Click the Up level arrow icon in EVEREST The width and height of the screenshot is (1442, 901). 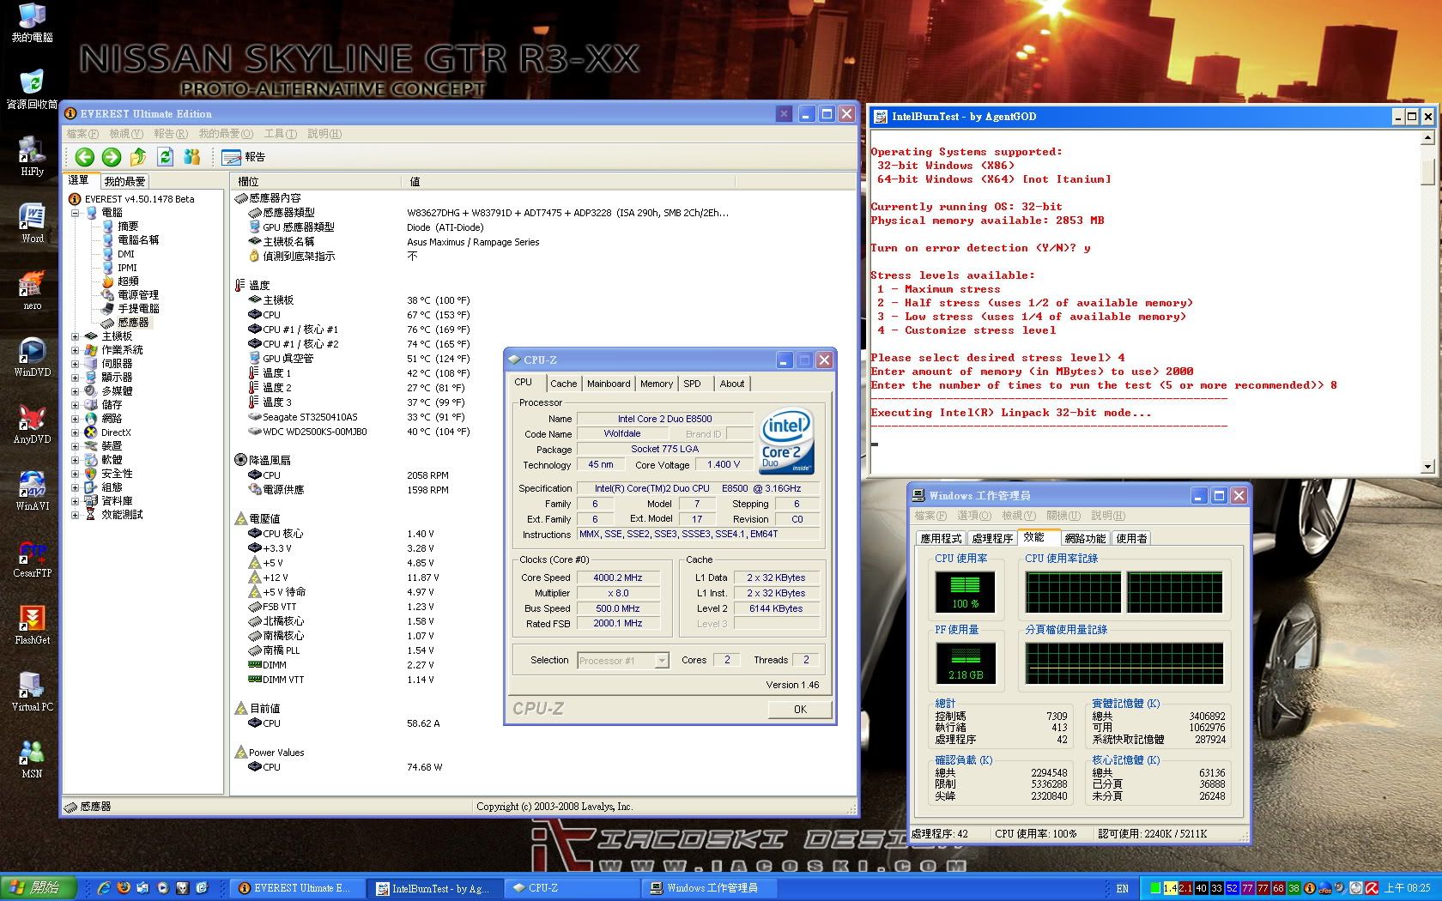(138, 157)
